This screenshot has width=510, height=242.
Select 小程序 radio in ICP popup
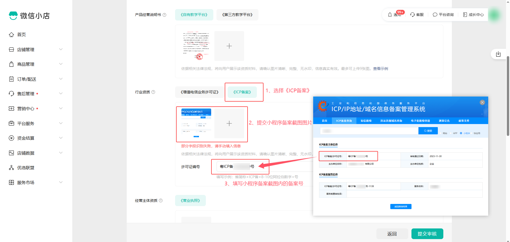pos(461,133)
